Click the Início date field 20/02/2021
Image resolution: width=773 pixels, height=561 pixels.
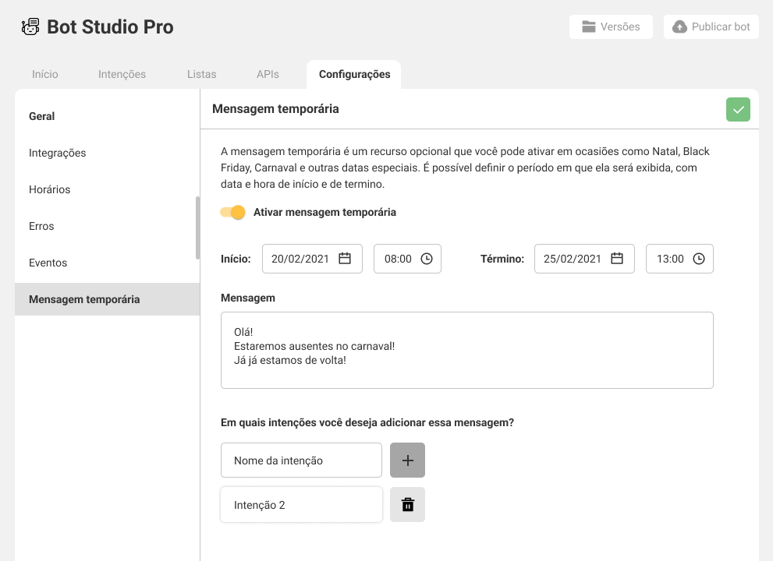pyautogui.click(x=312, y=259)
